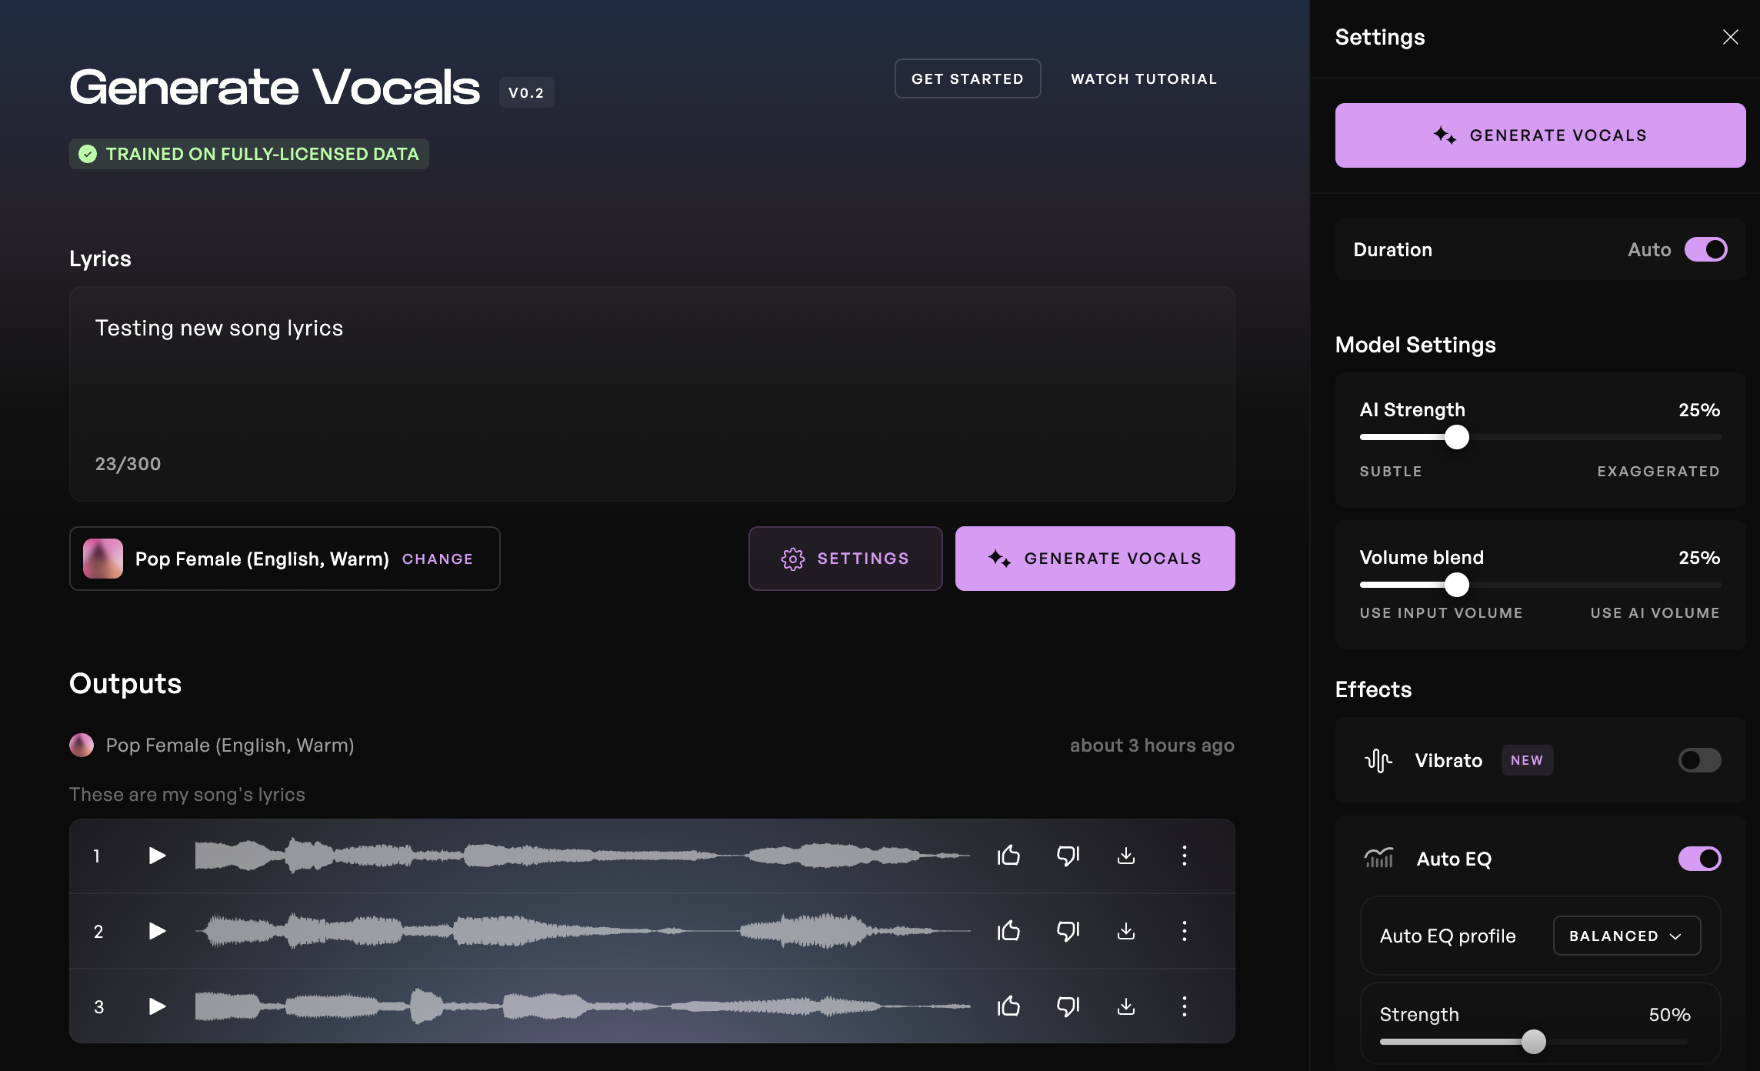Click CHANGE to pick another voice
This screenshot has width=1760, height=1071.
point(438,559)
